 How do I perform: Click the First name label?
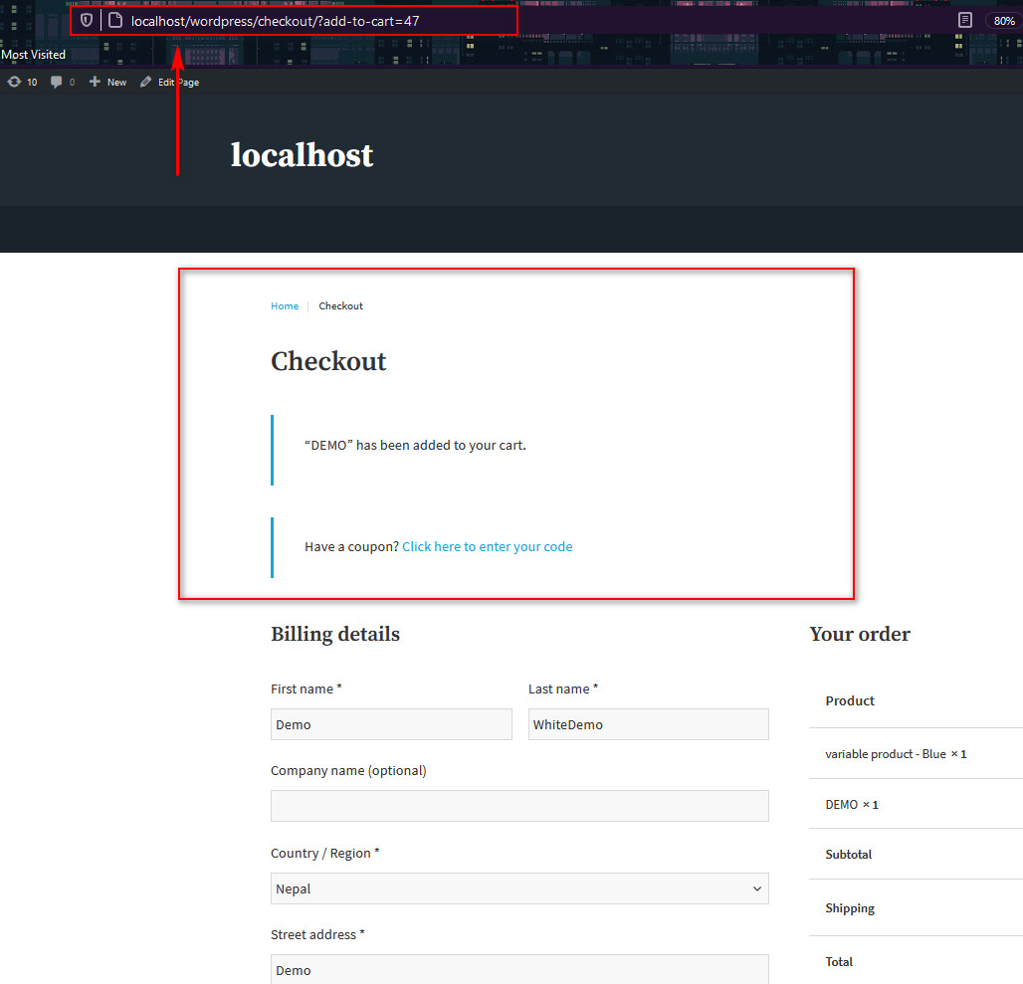click(x=306, y=689)
